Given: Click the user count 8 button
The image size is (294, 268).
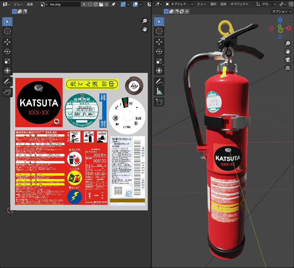Looking at the screenshot, I should pyautogui.click(x=84, y=4).
